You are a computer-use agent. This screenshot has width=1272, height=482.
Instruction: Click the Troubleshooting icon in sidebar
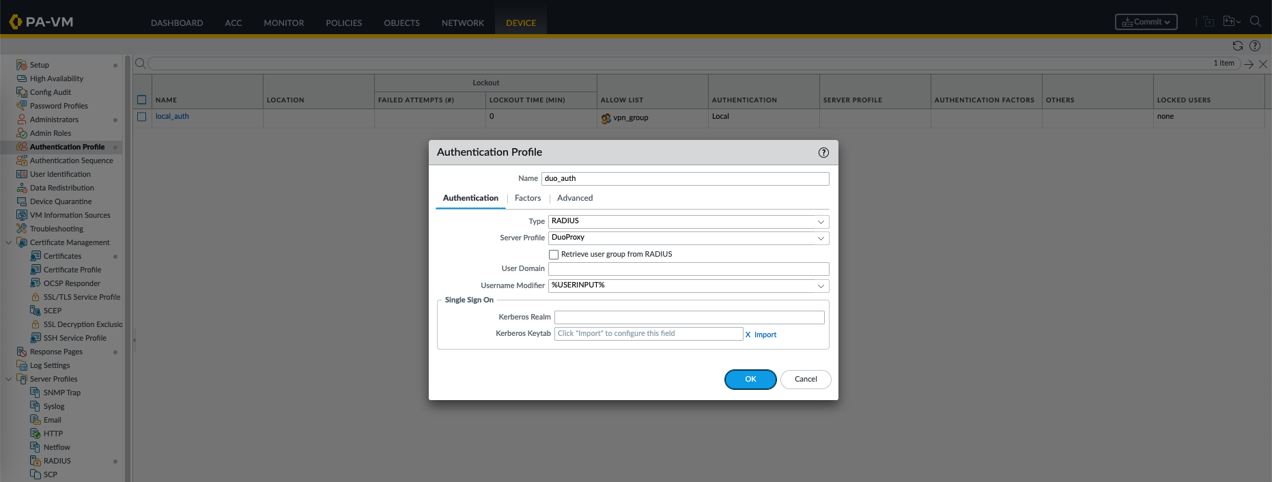[x=22, y=229]
